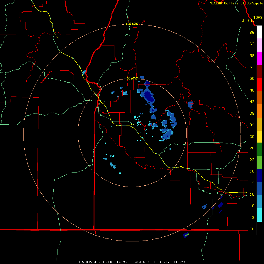Click the black TH threshold swatch
This screenshot has height=264, width=264.
tap(259, 228)
